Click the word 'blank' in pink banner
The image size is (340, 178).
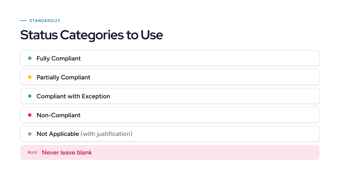84,153
